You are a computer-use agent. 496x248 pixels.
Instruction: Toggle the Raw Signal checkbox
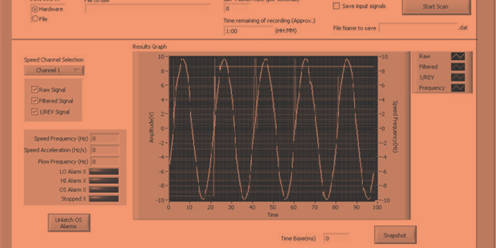(x=35, y=90)
